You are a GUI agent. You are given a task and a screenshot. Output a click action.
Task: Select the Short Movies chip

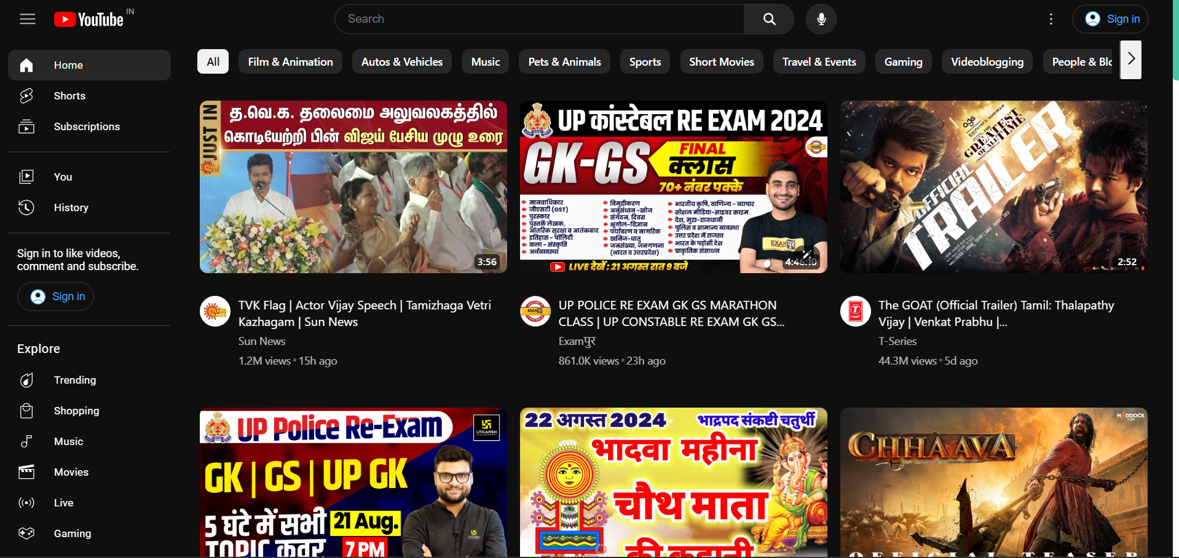coord(722,61)
